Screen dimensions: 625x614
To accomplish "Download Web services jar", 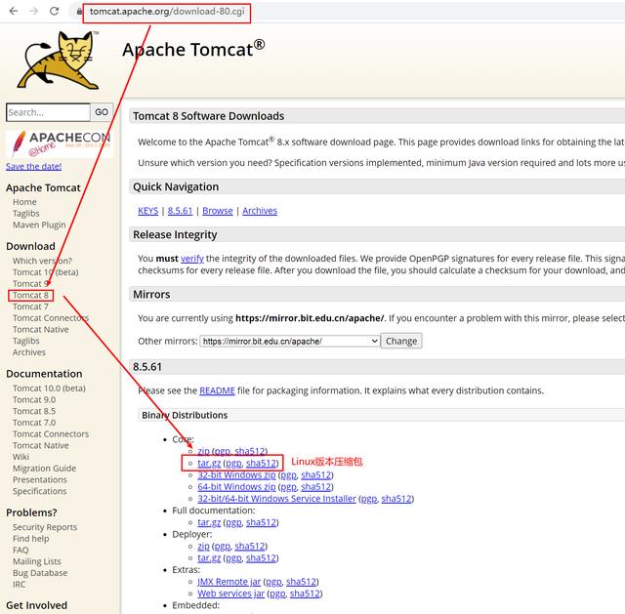I will pyautogui.click(x=231, y=594).
